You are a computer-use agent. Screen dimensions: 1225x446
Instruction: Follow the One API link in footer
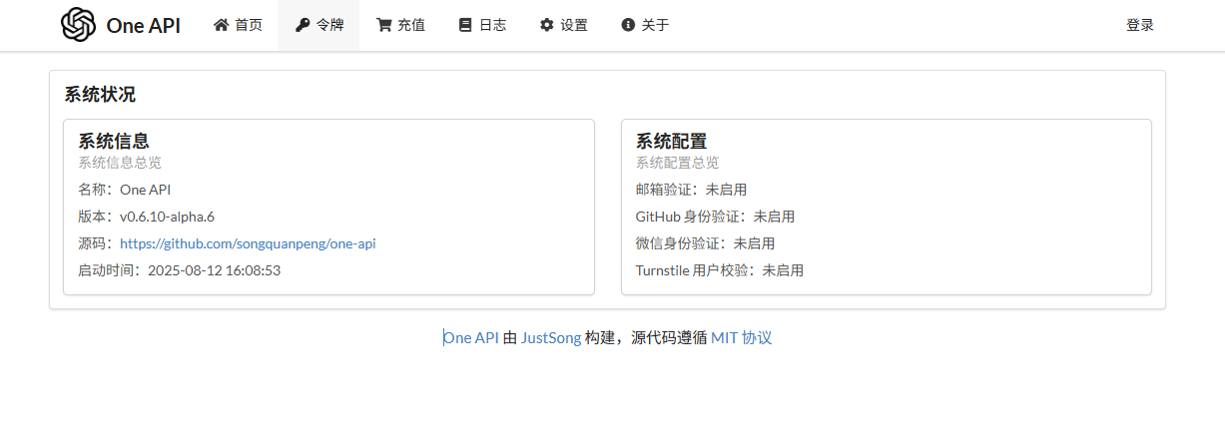pos(471,337)
